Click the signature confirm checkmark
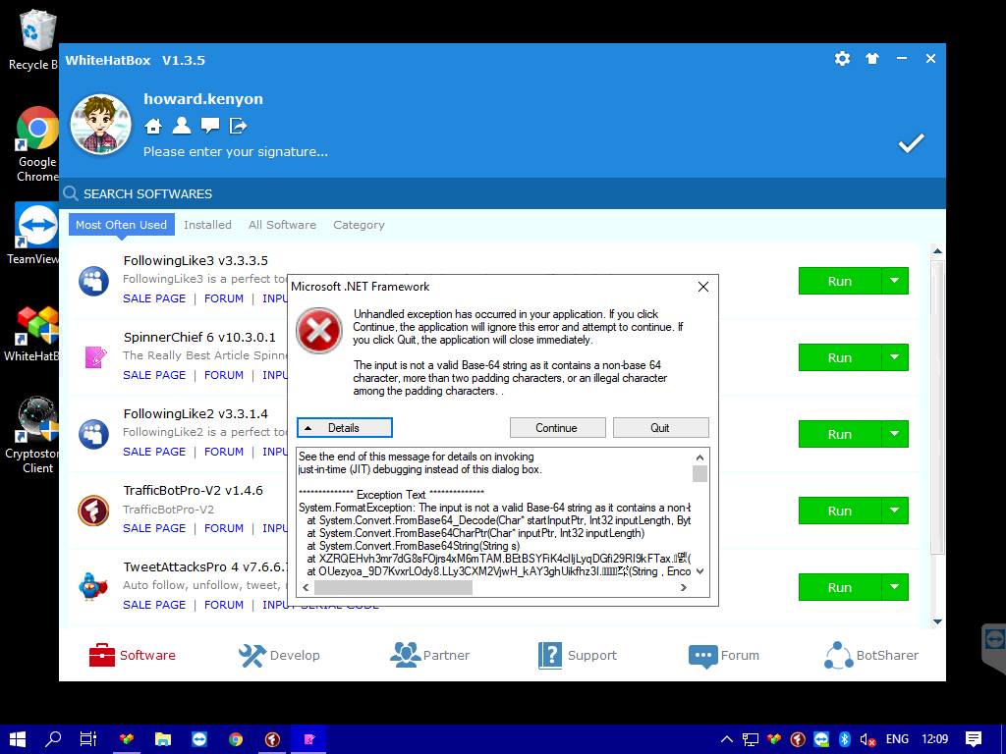 click(911, 143)
